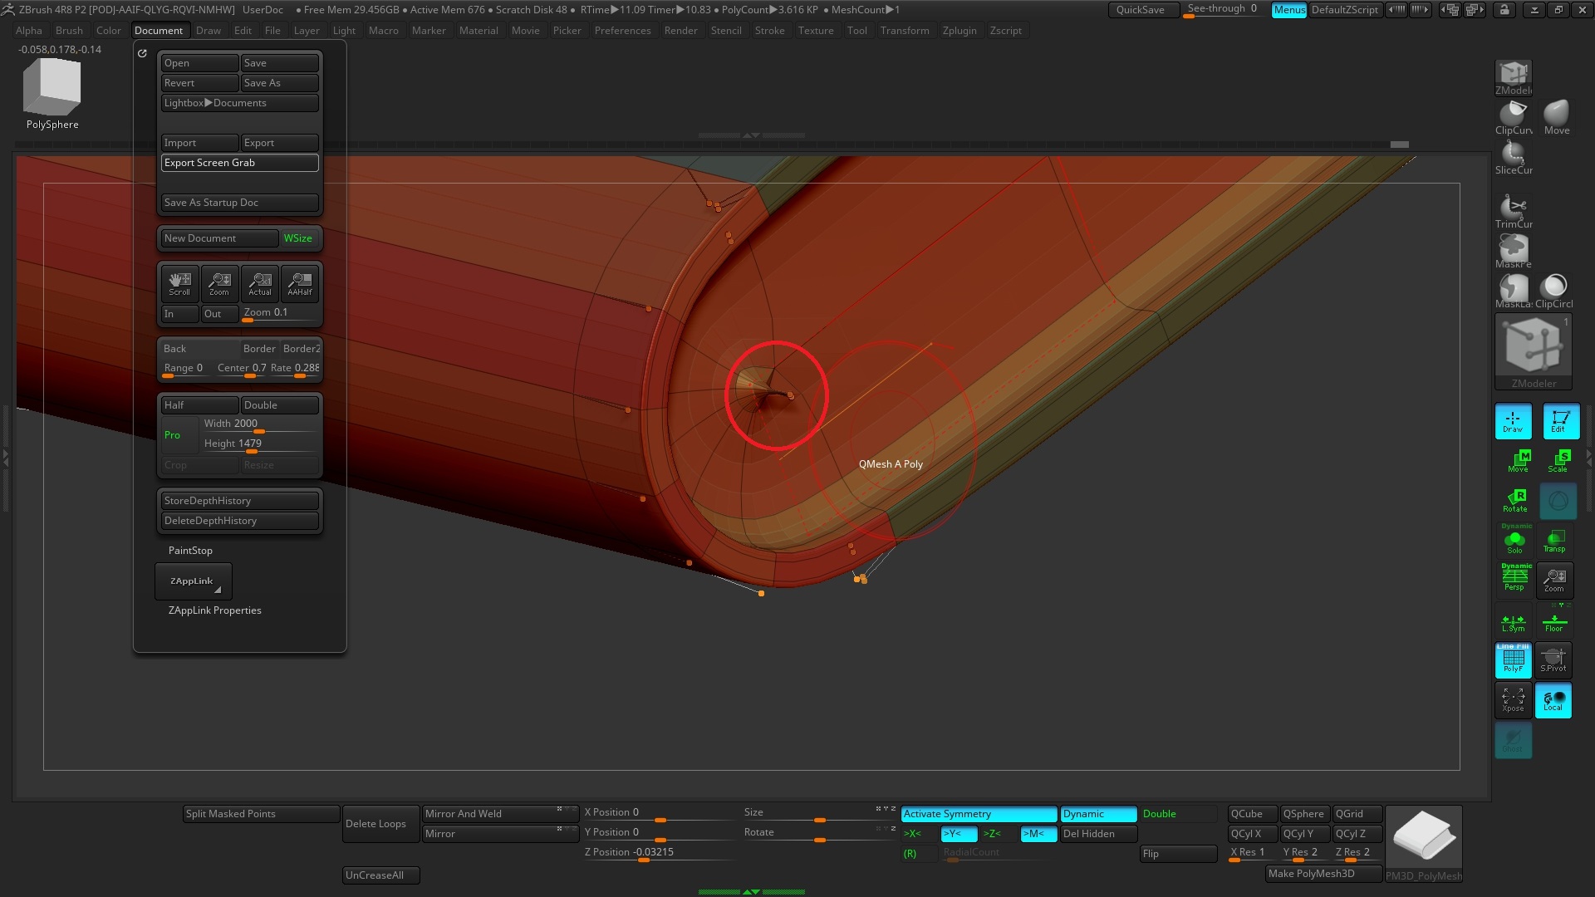
Task: Adjust the Z Position slider
Action: point(660,853)
